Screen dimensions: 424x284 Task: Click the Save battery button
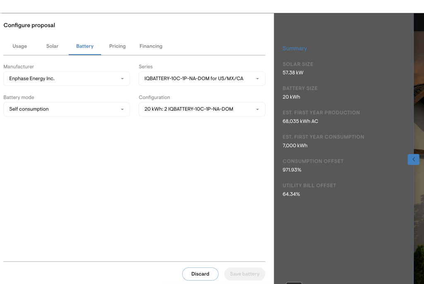pyautogui.click(x=244, y=274)
